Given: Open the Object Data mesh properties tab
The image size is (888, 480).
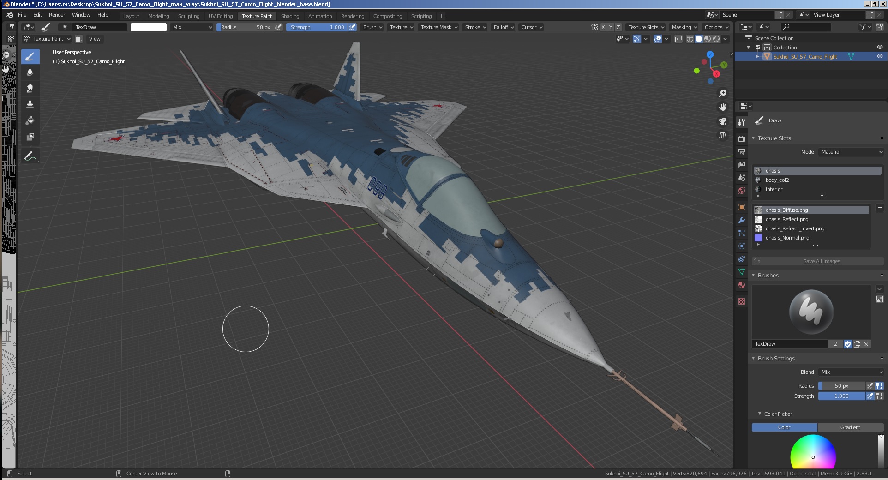Looking at the screenshot, I should [x=742, y=272].
